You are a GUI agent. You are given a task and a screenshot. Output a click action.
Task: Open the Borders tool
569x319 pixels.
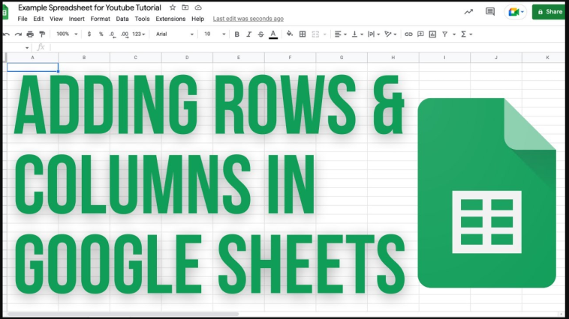tap(303, 34)
